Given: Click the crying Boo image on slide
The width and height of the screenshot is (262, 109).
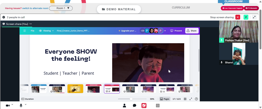Looking at the screenshot, I should (x=148, y=63).
